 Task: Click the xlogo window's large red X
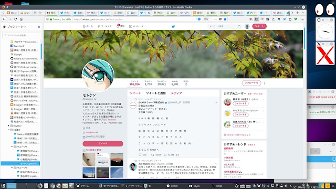[x=325, y=56]
